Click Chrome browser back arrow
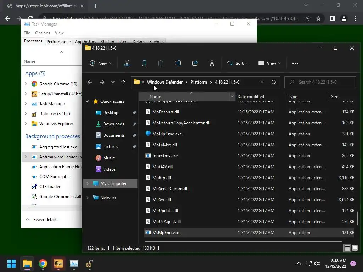Image resolution: width=363 pixels, height=272 pixels. click(x=8, y=18)
